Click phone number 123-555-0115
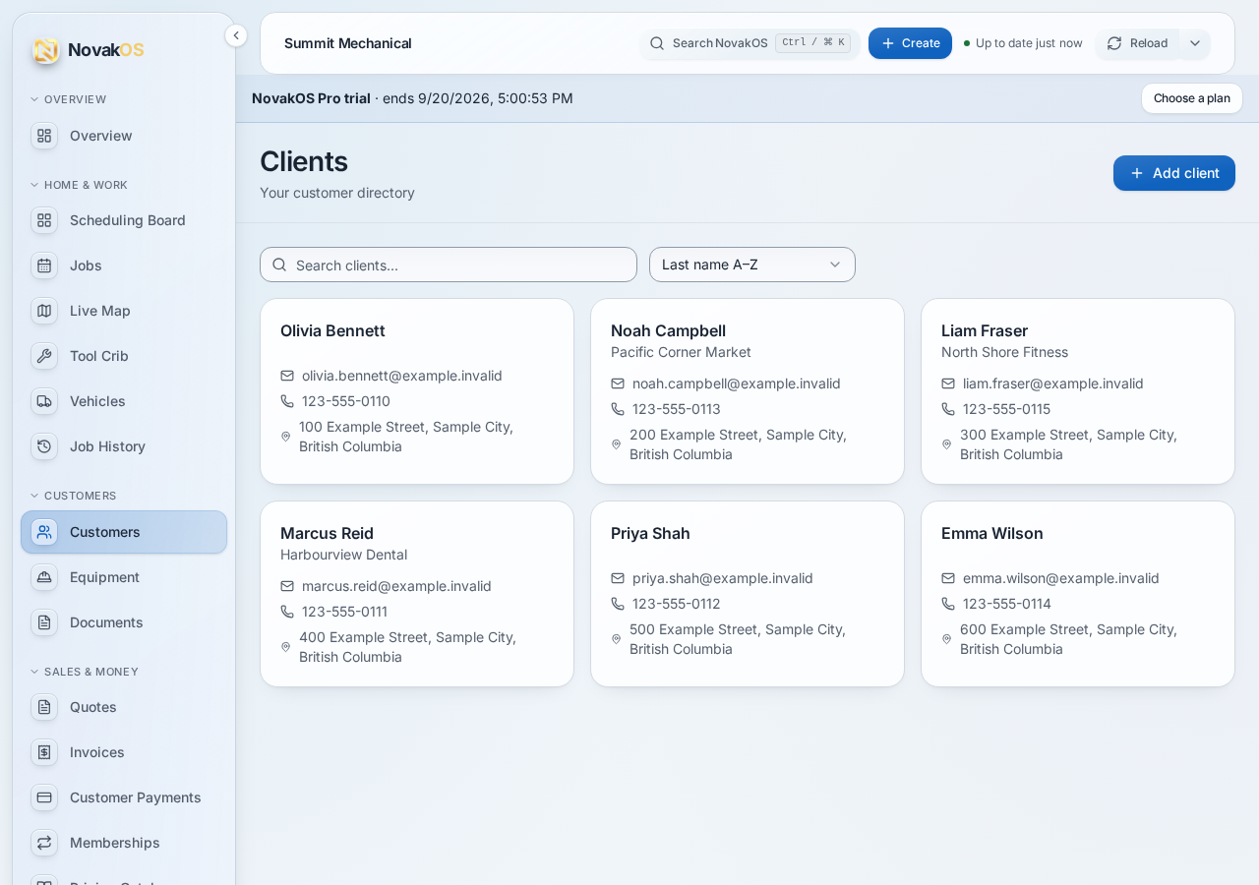Screen dimensions: 1259x885 (x=1006, y=409)
